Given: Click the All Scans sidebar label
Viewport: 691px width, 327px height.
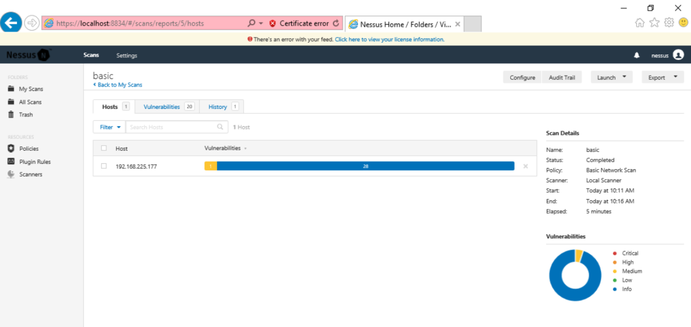Looking at the screenshot, I should [x=30, y=102].
